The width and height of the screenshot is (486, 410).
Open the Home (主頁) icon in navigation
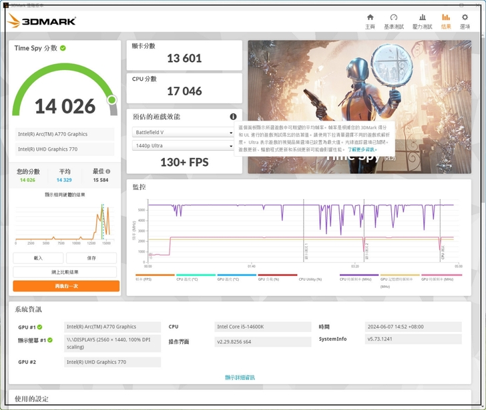coord(370,21)
